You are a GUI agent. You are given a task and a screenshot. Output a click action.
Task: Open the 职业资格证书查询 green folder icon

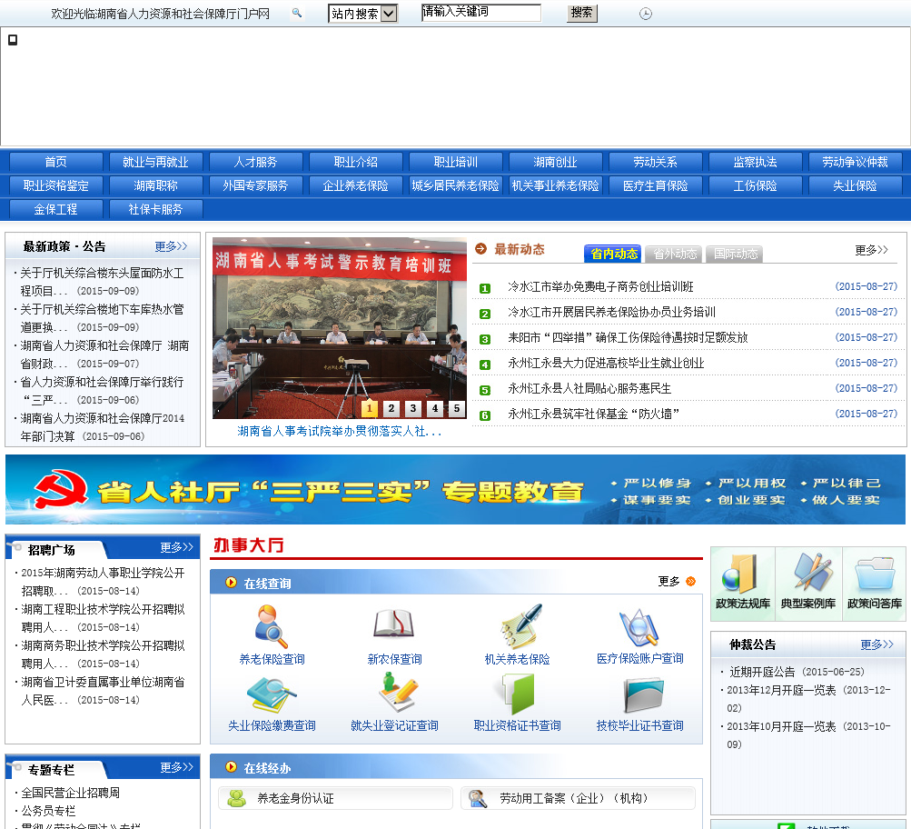pyautogui.click(x=519, y=694)
